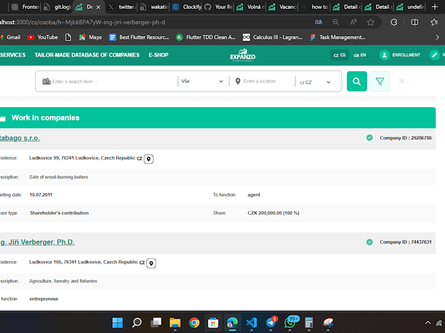Open the SERVICES menu
Image resolution: width=445 pixels, height=333 pixels.
13,55
